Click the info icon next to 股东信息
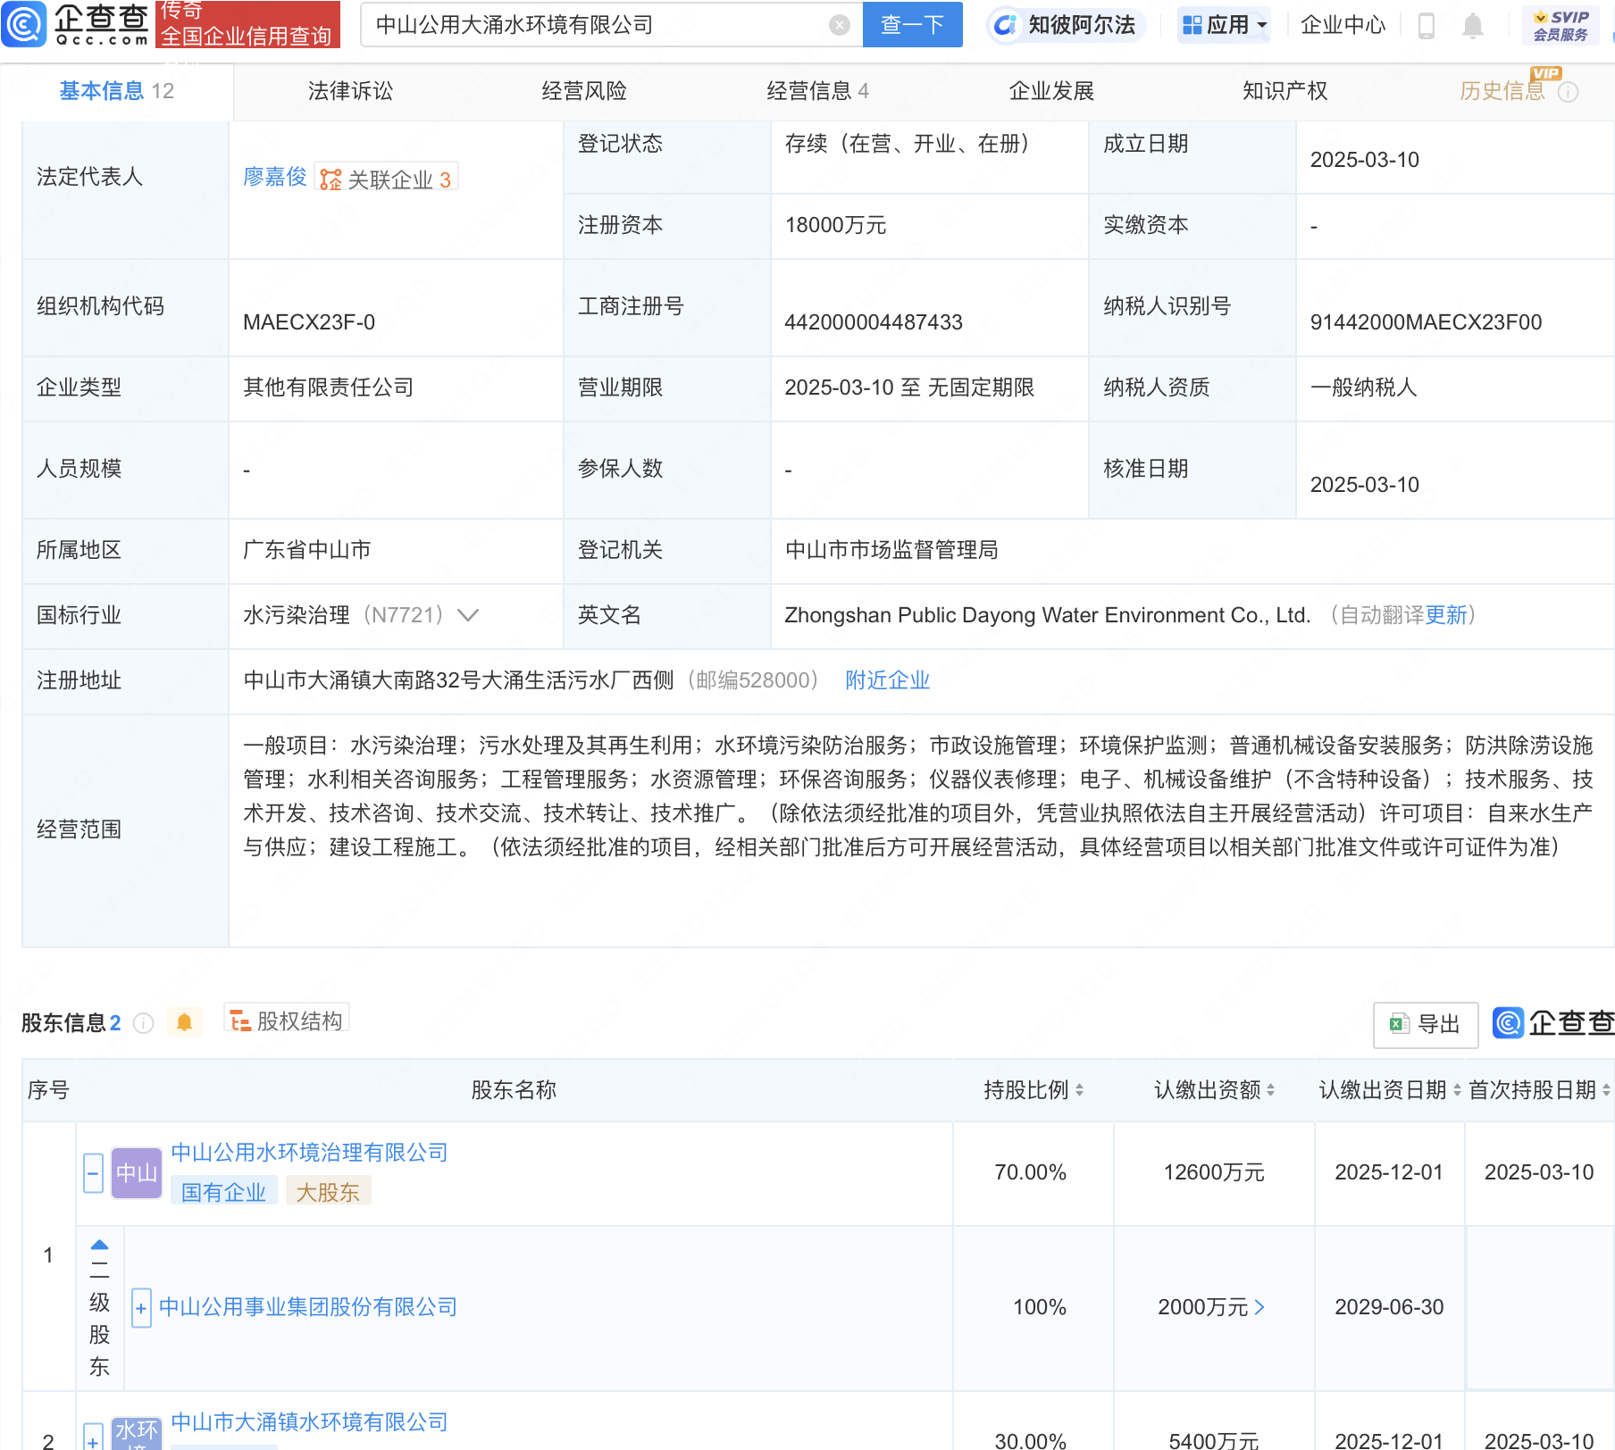This screenshot has width=1615, height=1450. click(x=143, y=1023)
